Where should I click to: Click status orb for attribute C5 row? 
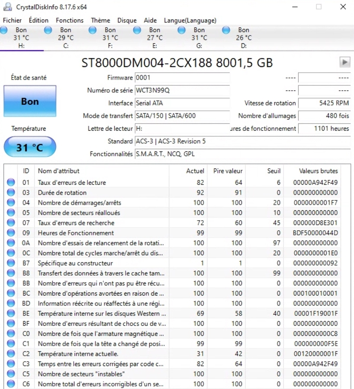tap(11, 374)
